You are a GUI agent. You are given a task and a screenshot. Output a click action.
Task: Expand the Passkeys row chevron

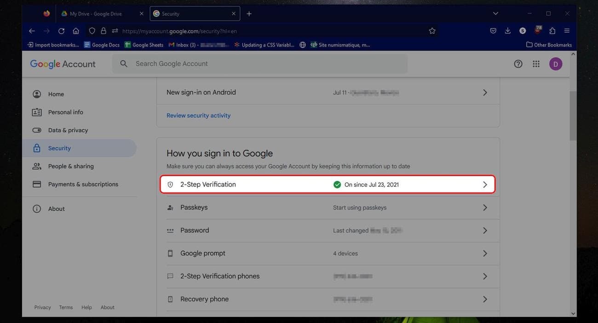tap(485, 207)
